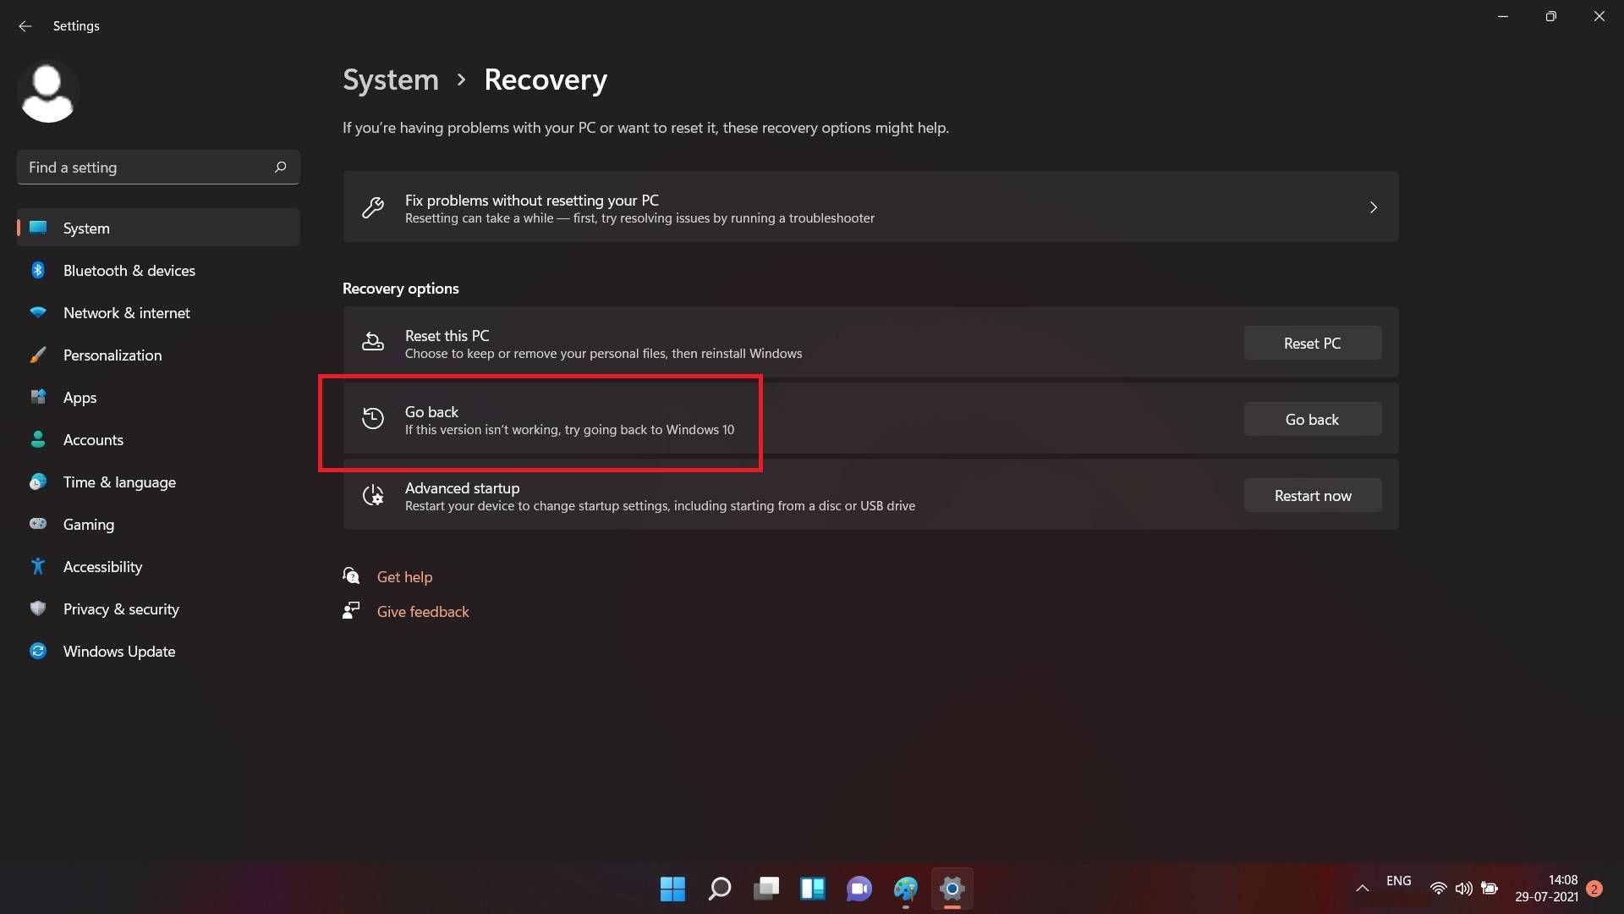The image size is (1624, 914).
Task: Click the Personalization icon
Action: click(37, 354)
